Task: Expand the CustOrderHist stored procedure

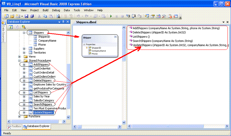Action: (x=24, y=69)
